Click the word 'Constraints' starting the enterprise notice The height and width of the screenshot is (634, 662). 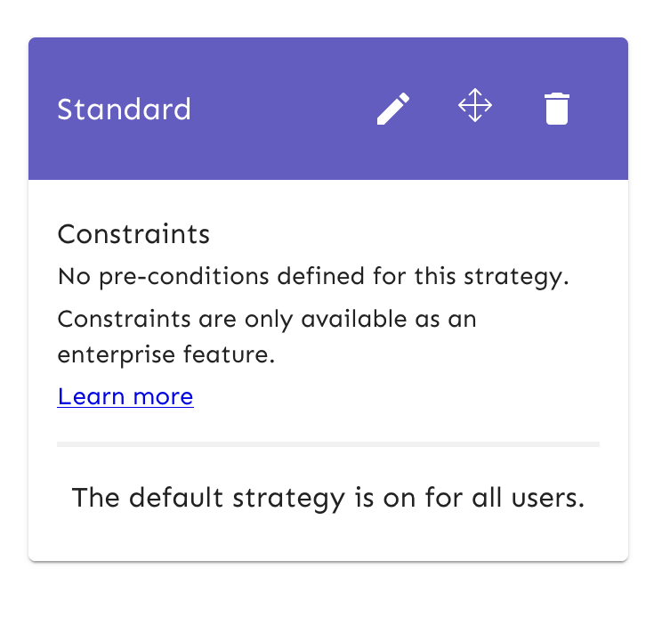124,319
